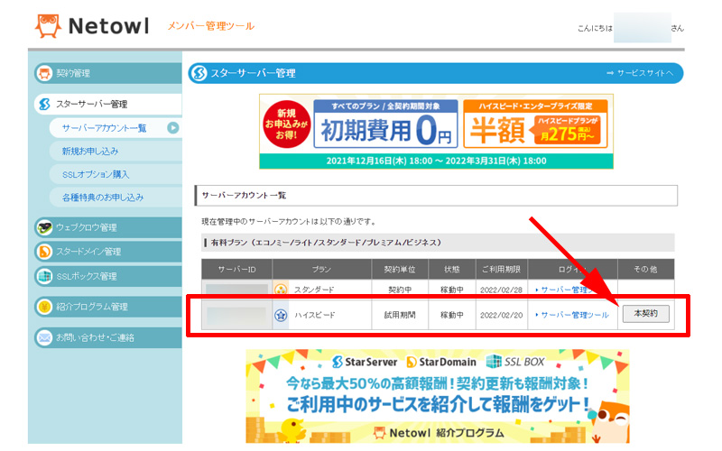Viewport: 722px width, 451px height.
Task: Click the 契約中 cell in スタンダード row
Action: coord(400,290)
